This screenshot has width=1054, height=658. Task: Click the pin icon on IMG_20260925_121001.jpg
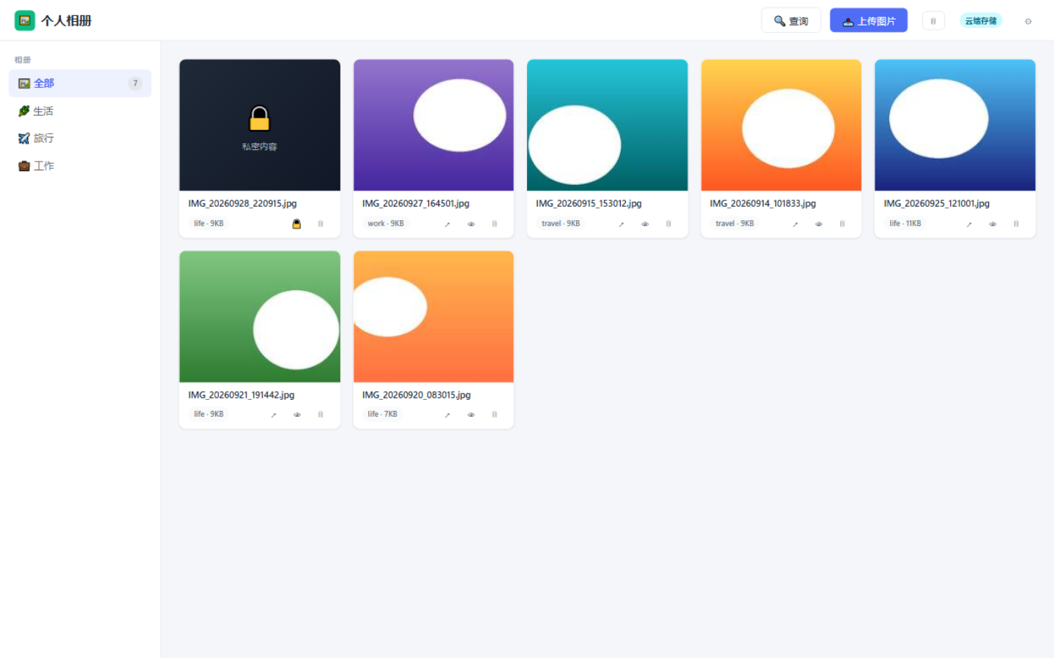pos(969,224)
